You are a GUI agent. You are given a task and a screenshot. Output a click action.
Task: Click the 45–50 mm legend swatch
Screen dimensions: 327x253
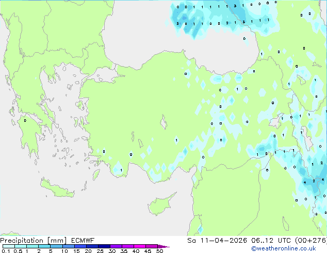(152, 246)
